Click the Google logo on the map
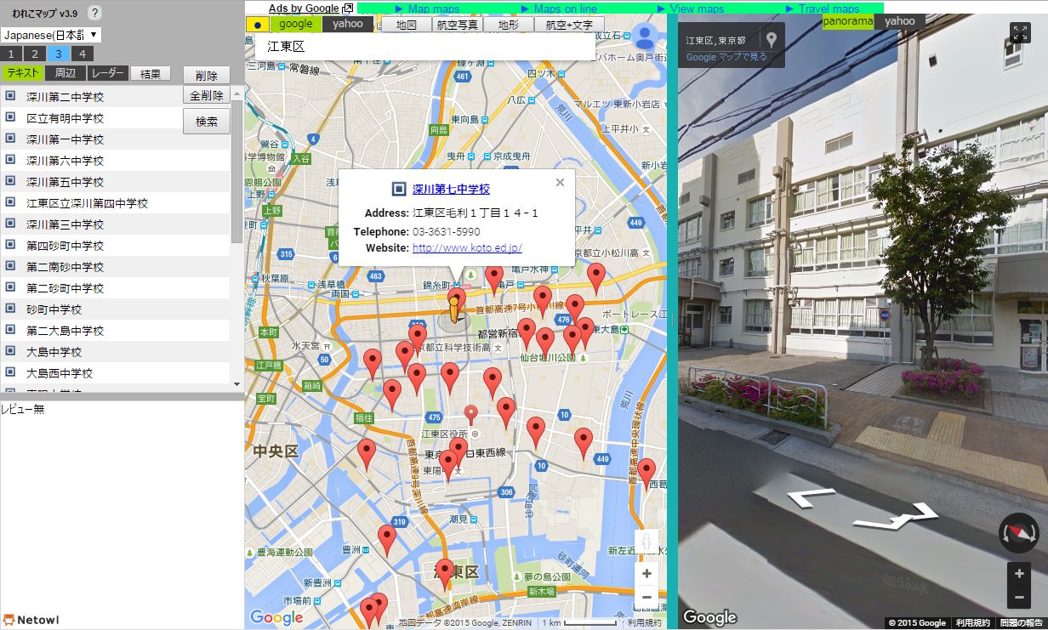 [x=276, y=616]
